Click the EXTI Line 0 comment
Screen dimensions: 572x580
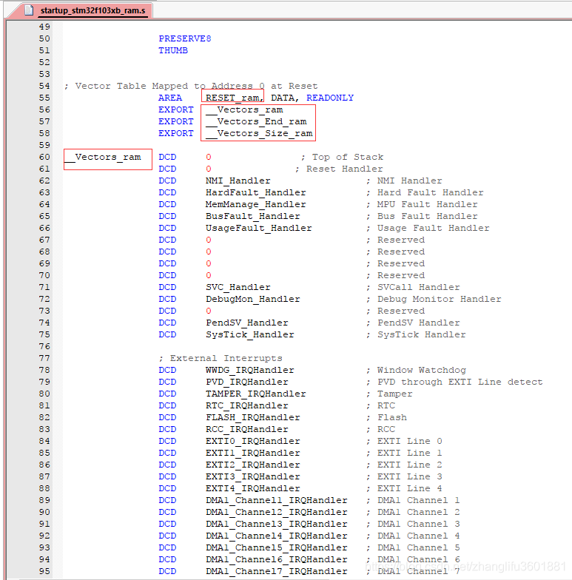[404, 441]
